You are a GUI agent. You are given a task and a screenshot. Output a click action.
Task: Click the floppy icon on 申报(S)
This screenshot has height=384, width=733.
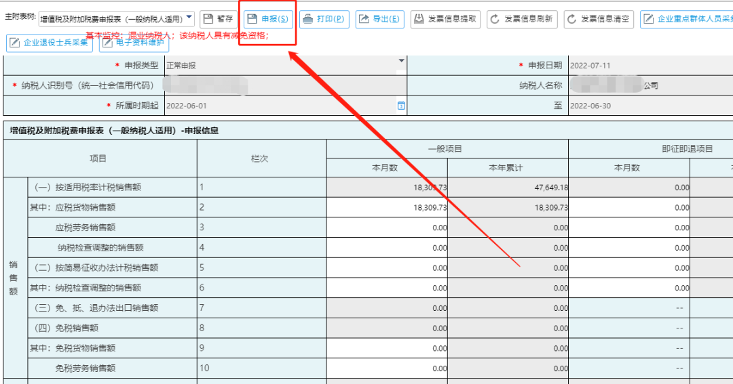point(252,19)
